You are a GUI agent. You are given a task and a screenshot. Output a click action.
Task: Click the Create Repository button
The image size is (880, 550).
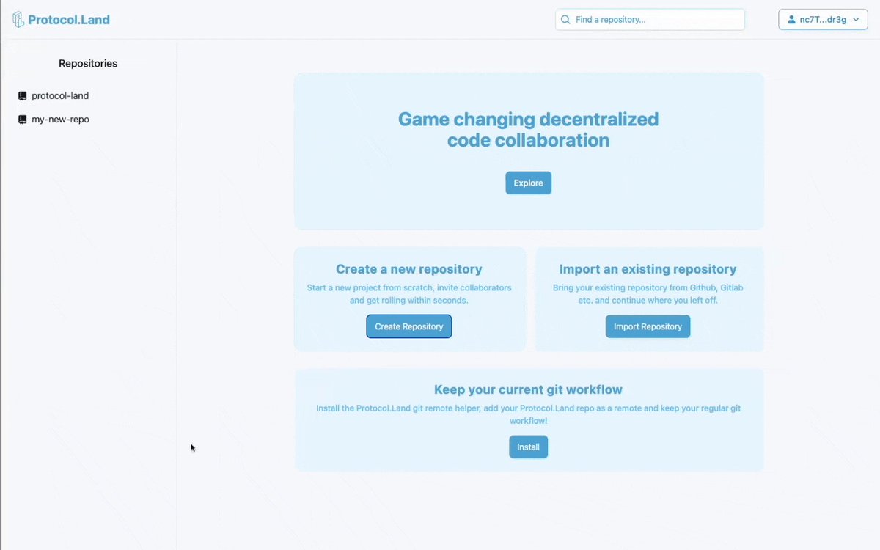click(409, 326)
